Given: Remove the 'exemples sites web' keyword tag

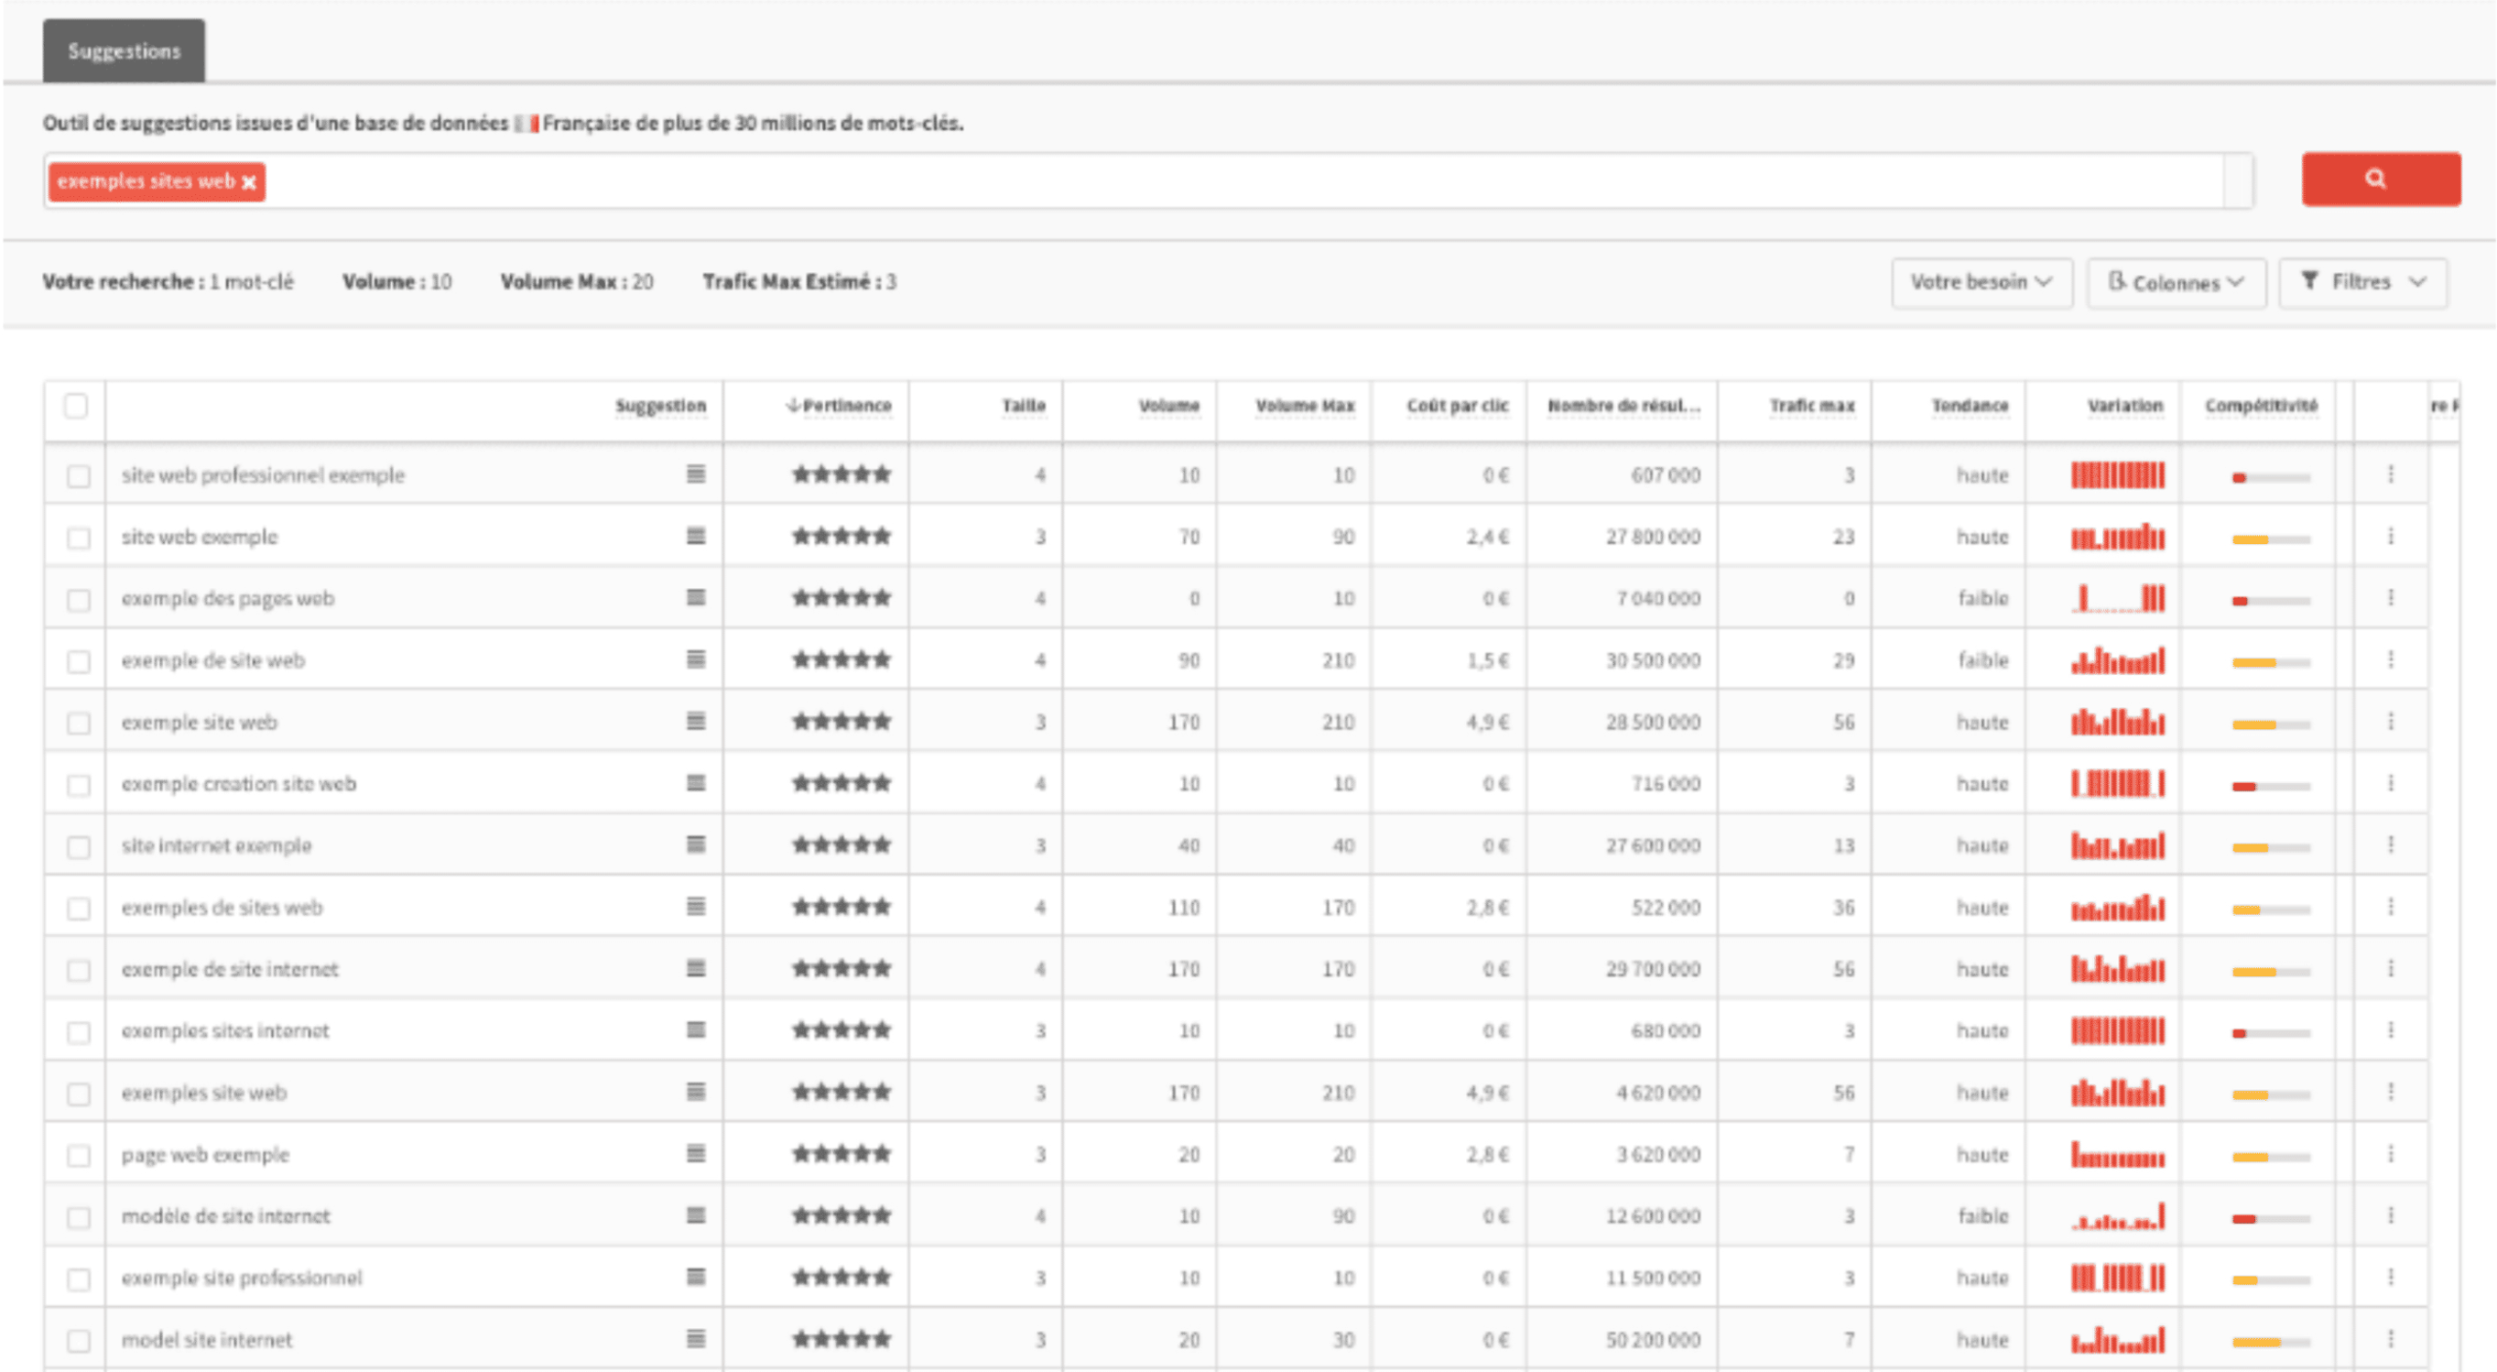Looking at the screenshot, I should [249, 182].
